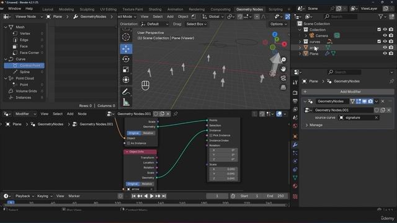397x223 pixels.
Task: Open the Object menu in viewport header
Action: pos(183,17)
